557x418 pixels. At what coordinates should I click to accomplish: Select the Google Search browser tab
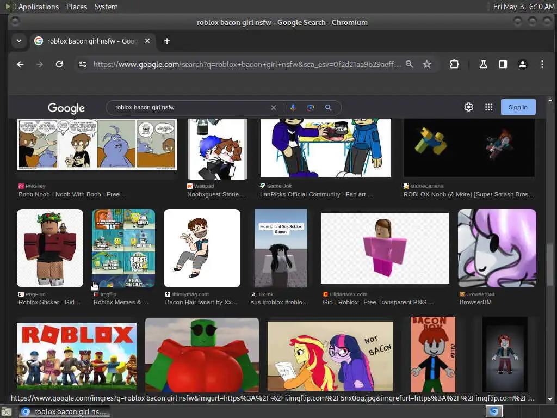(x=91, y=41)
